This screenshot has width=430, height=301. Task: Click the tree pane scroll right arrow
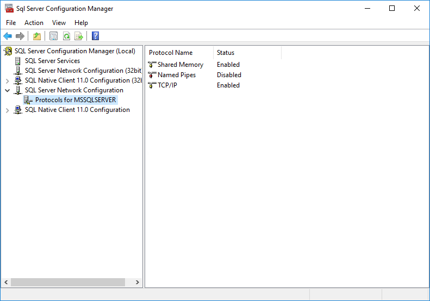138,282
